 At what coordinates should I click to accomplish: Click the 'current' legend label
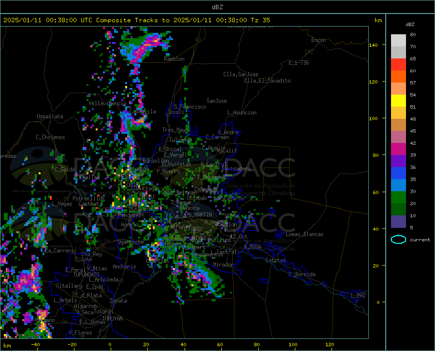pyautogui.click(x=420, y=240)
